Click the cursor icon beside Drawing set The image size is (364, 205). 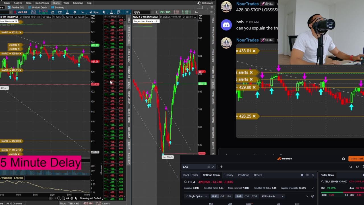[76, 198]
